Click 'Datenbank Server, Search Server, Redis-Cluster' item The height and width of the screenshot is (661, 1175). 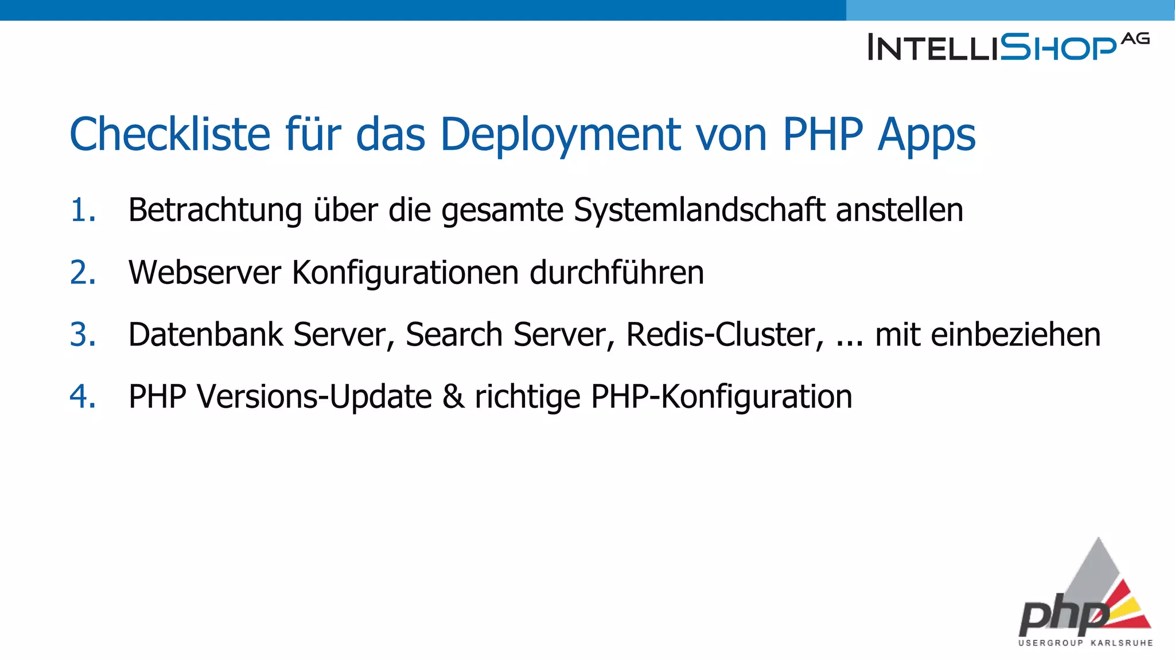coord(614,335)
